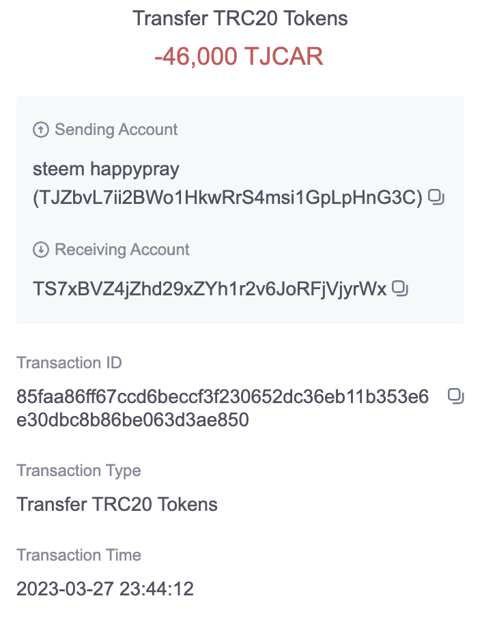Copy the sending account address
The height and width of the screenshot is (622, 482).
pos(436,197)
